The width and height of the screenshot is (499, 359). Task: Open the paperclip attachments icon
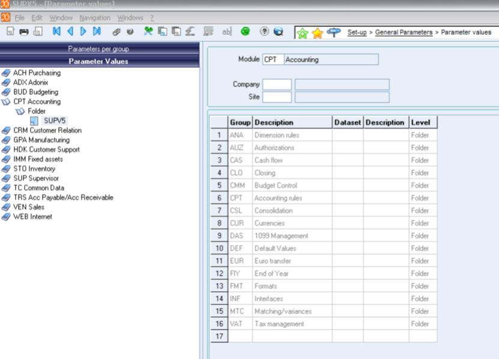(x=115, y=31)
